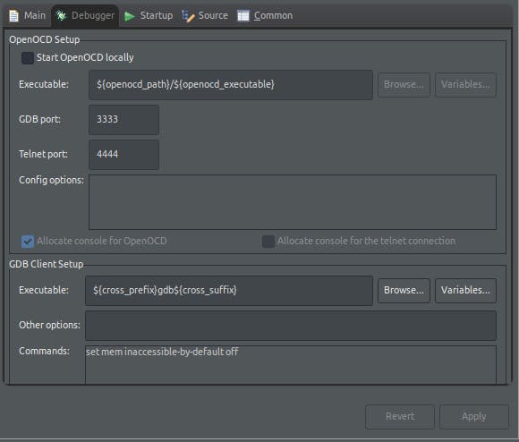Image resolution: width=519 pixels, height=442 pixels.
Task: Open the Common tab
Action: point(265,15)
